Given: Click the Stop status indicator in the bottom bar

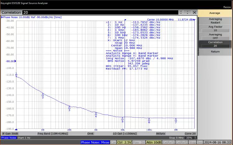Looking at the screenshot, I should (x=192, y=142).
